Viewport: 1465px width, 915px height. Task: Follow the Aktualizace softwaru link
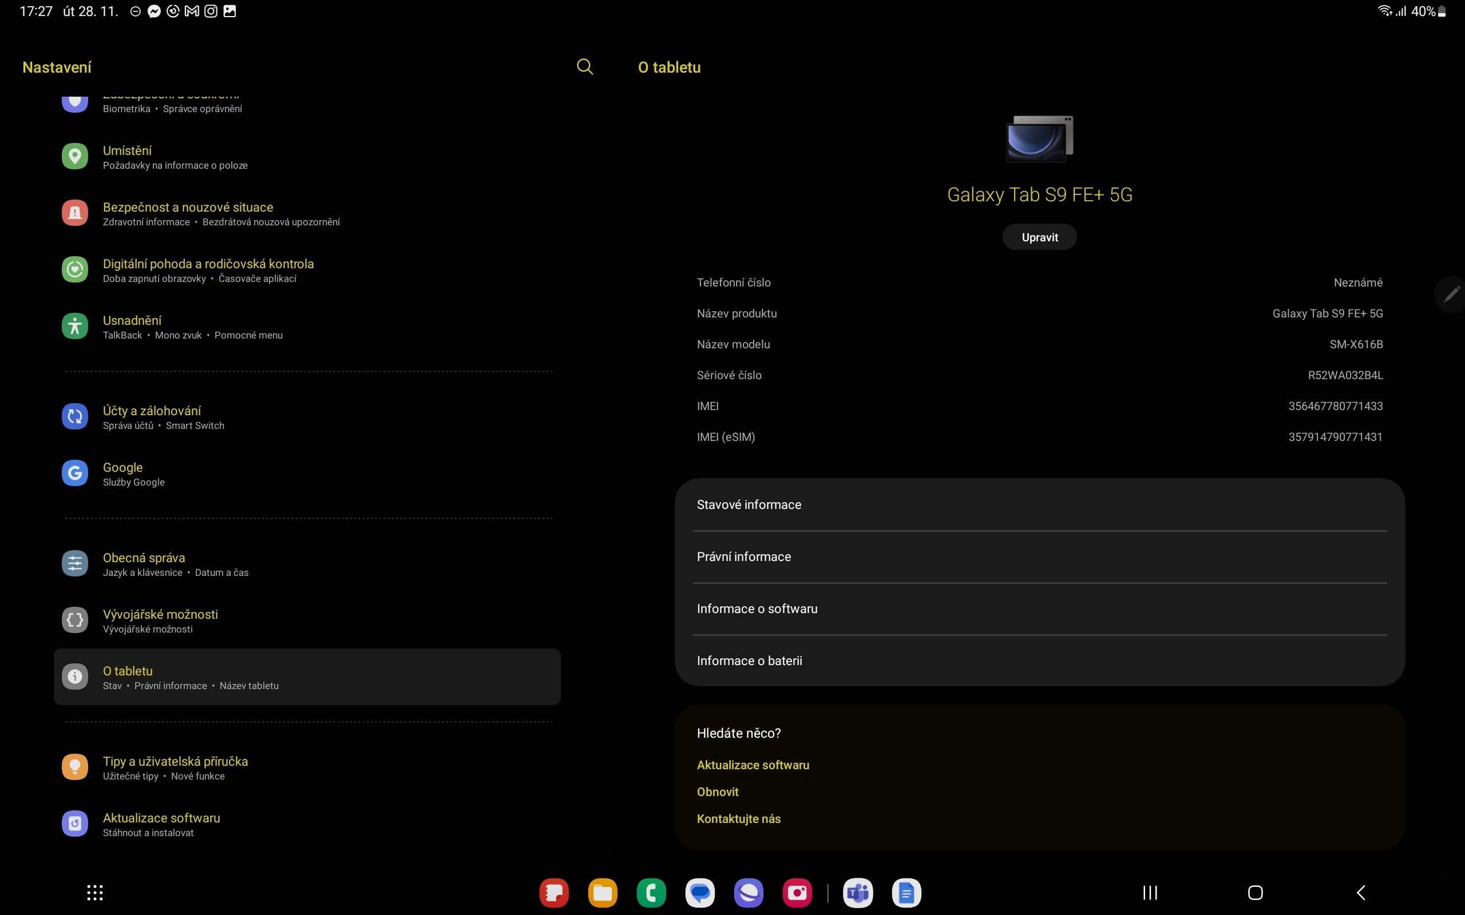(753, 765)
